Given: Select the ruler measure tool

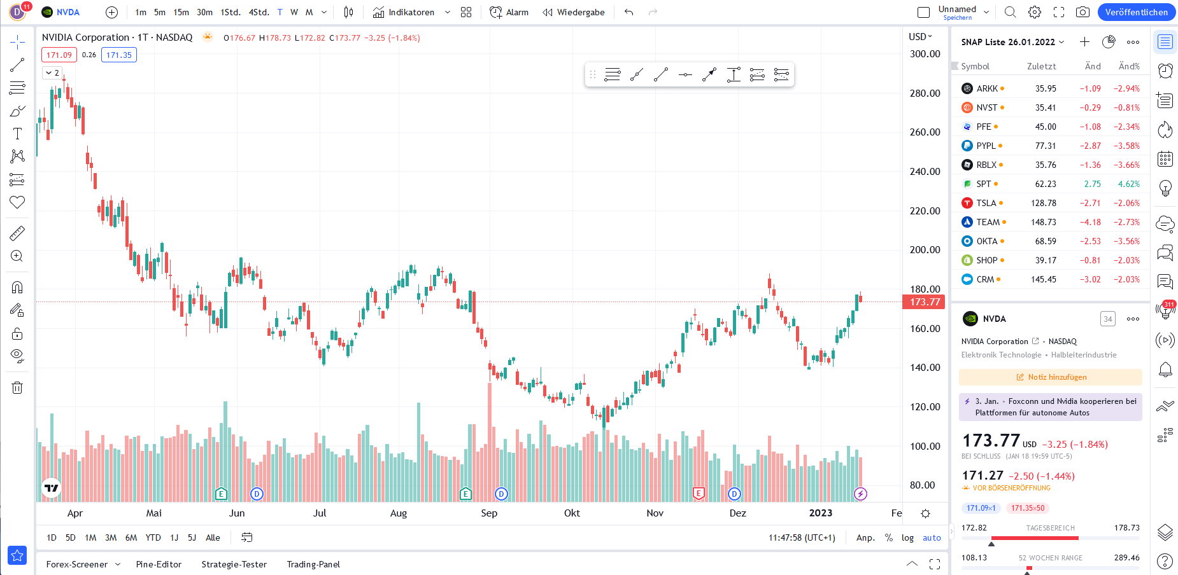Looking at the screenshot, I should point(17,233).
